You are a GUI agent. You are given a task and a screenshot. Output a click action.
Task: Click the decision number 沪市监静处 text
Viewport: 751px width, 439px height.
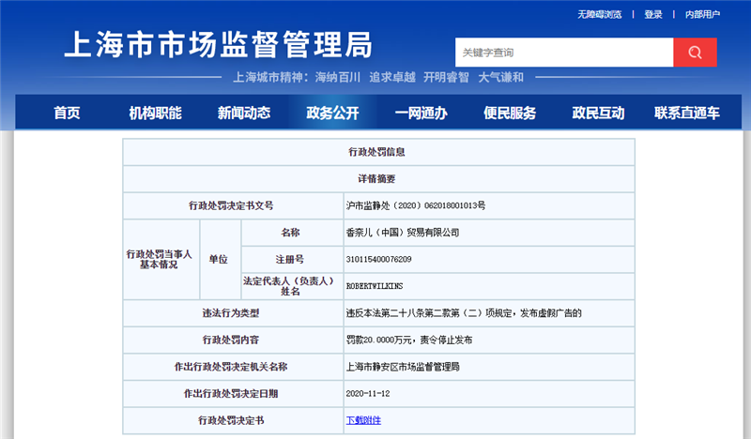416,204
